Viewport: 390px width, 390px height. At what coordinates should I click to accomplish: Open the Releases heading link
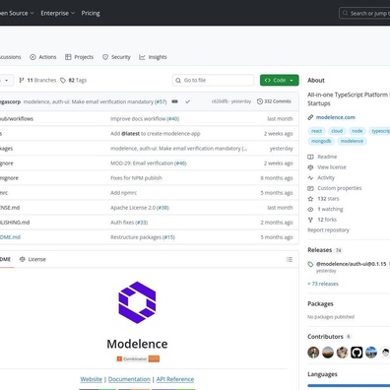tap(319, 250)
